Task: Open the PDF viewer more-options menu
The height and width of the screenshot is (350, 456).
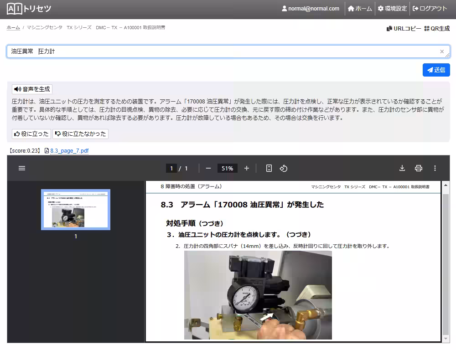Action: coord(435,168)
